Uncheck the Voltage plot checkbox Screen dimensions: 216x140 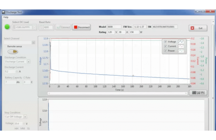pos(165,42)
